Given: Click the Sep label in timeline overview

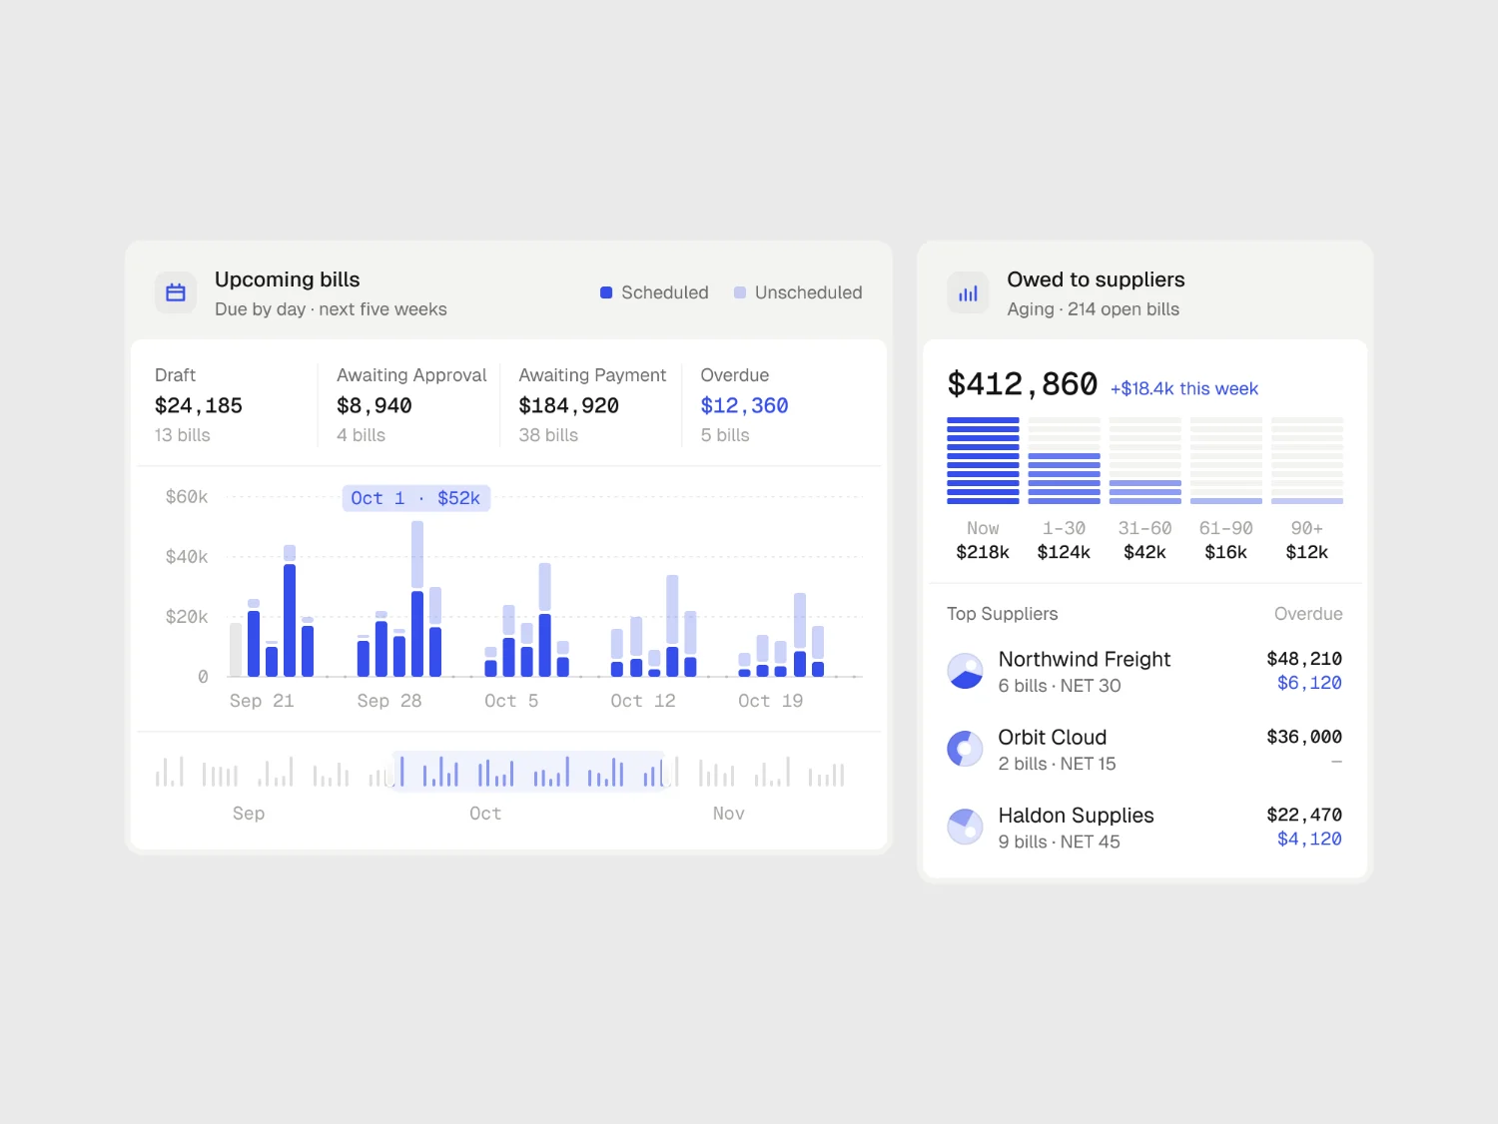Looking at the screenshot, I should click(x=249, y=814).
